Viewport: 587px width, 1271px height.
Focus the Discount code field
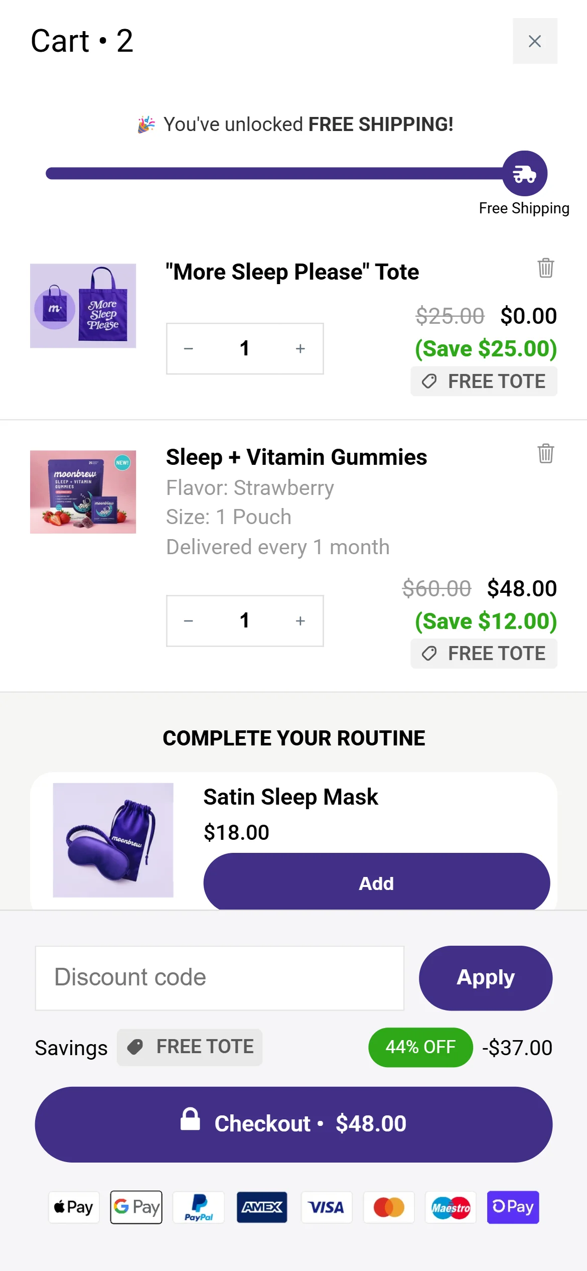coord(220,978)
